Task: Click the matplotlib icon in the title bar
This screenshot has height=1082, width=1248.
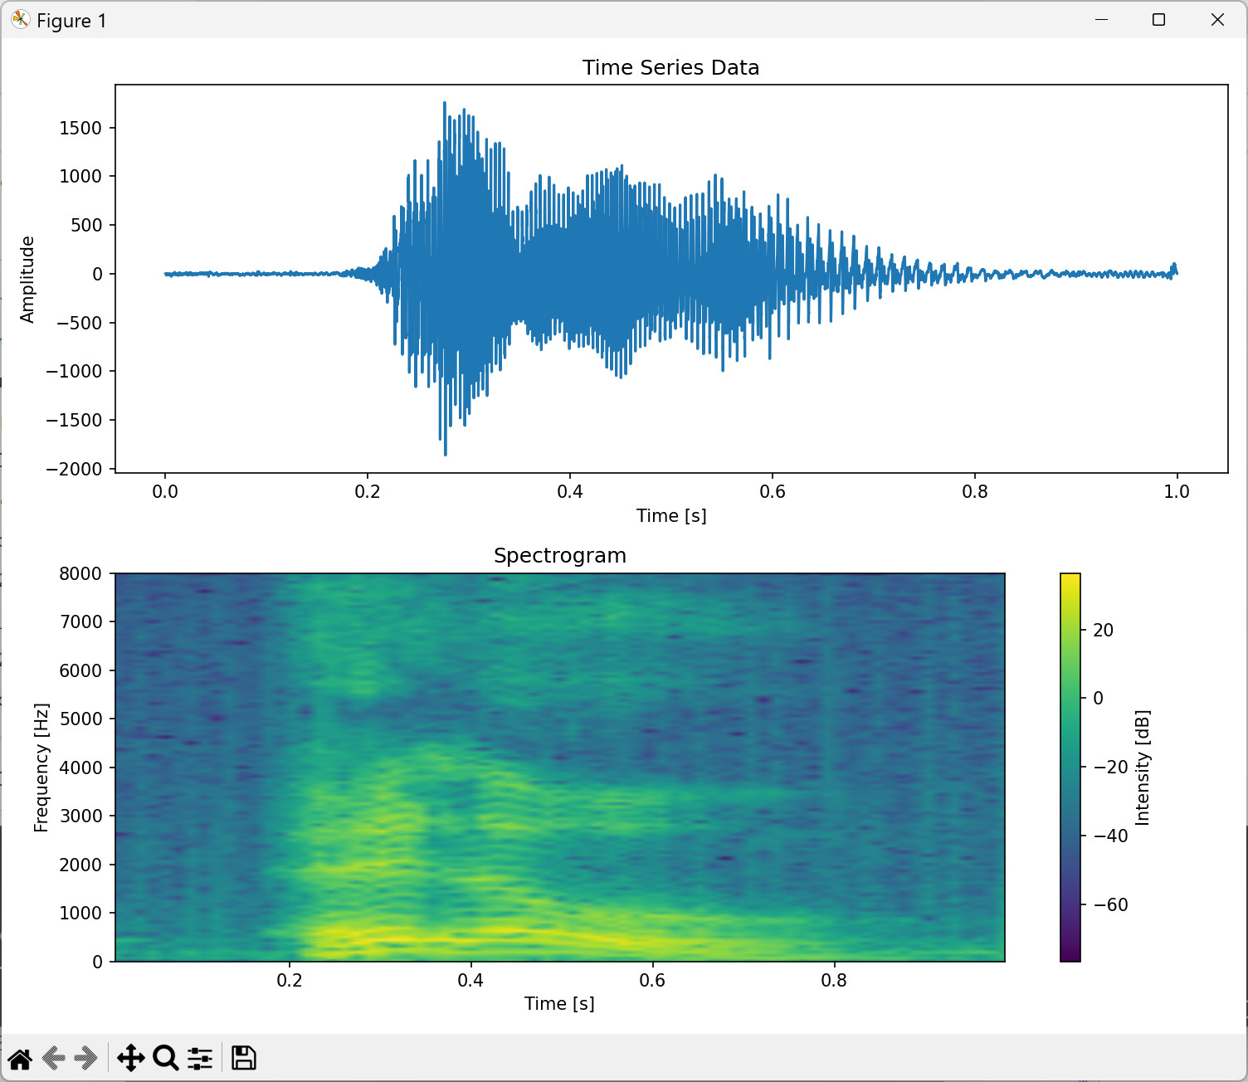Action: 20,20
